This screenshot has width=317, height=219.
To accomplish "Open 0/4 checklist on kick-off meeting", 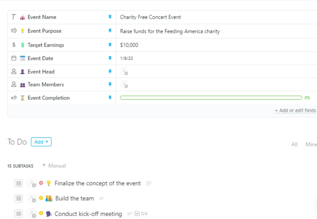I will (141, 213).
